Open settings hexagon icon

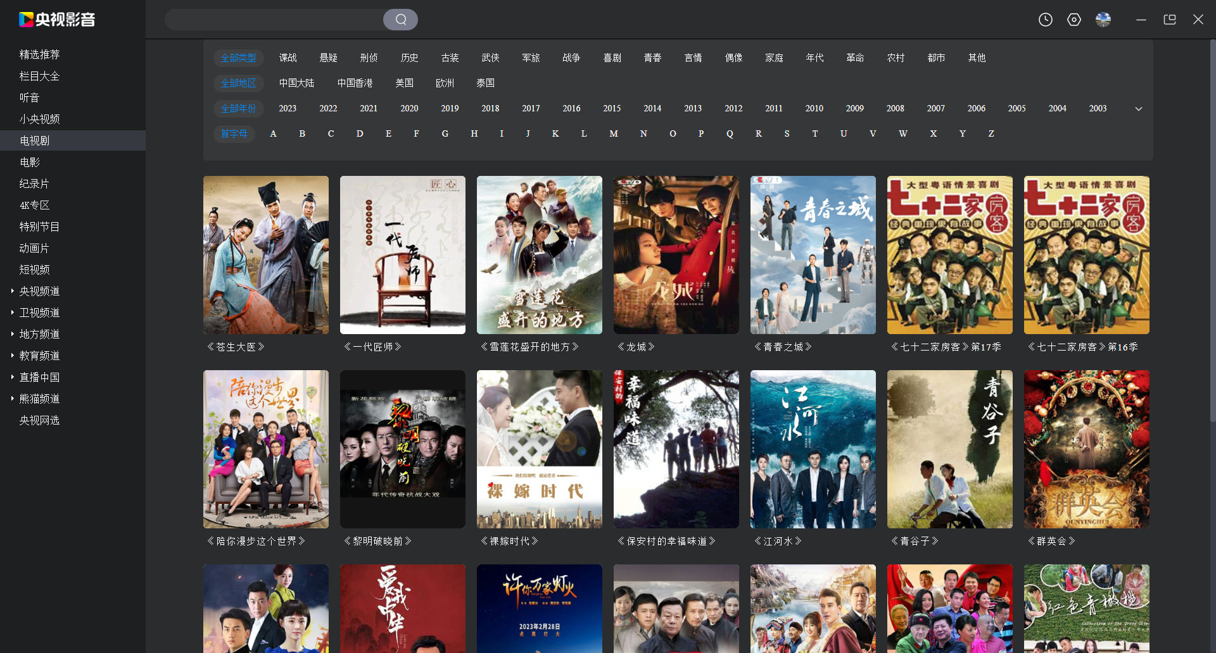click(1074, 20)
